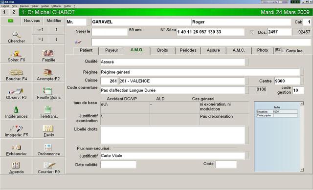The width and height of the screenshot is (313, 190).
Task: Open the Quitter menu
Action: [x=67, y=6]
